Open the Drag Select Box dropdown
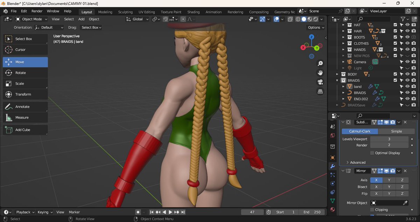This screenshot has height=222, width=420. pos(91,27)
